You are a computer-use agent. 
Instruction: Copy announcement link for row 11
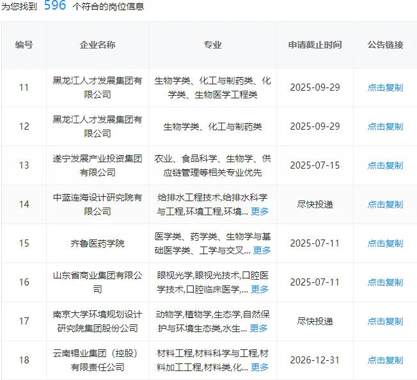[x=385, y=87]
